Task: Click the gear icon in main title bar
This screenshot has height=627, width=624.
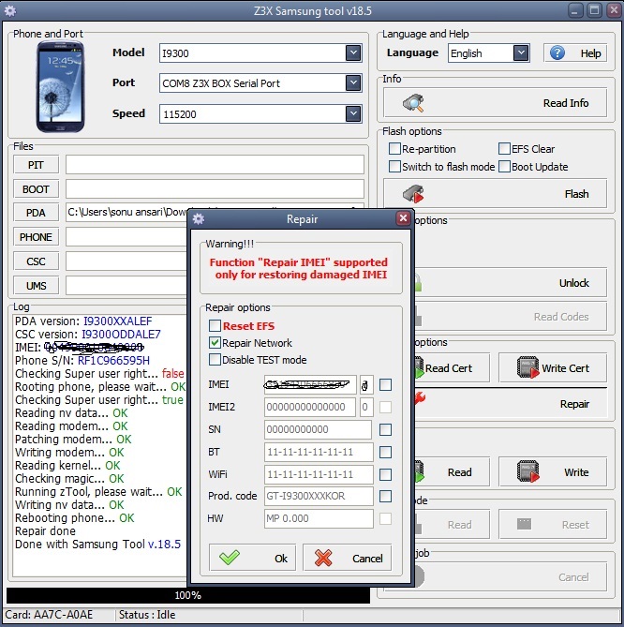Action: click(10, 10)
